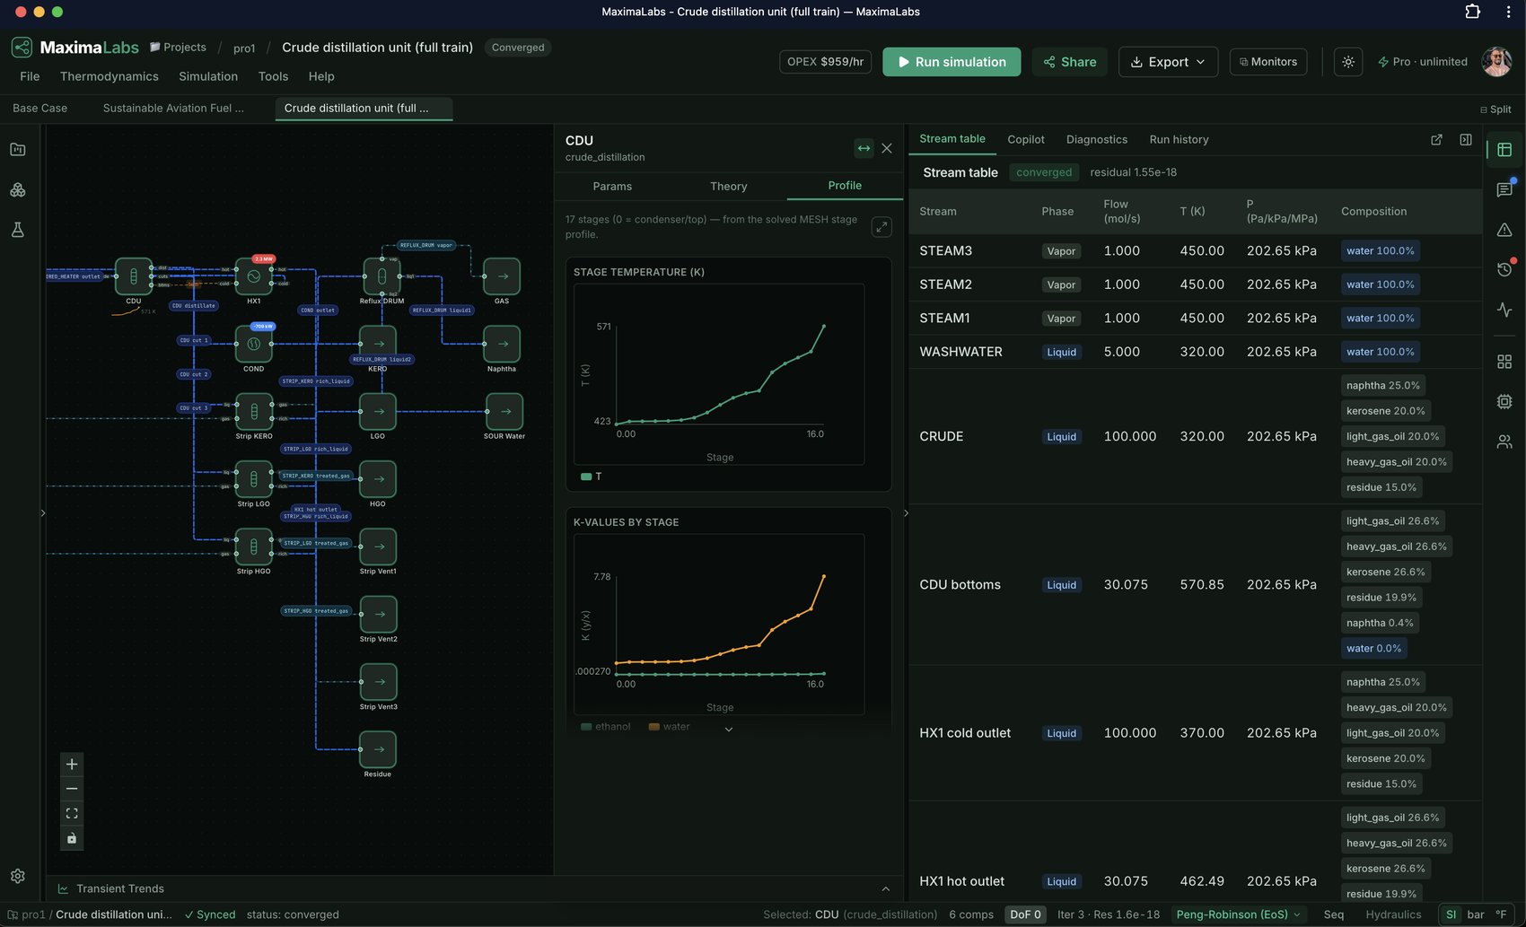Viewport: 1526px width, 927px height.
Task: Select the Residue outlet block
Action: [378, 749]
